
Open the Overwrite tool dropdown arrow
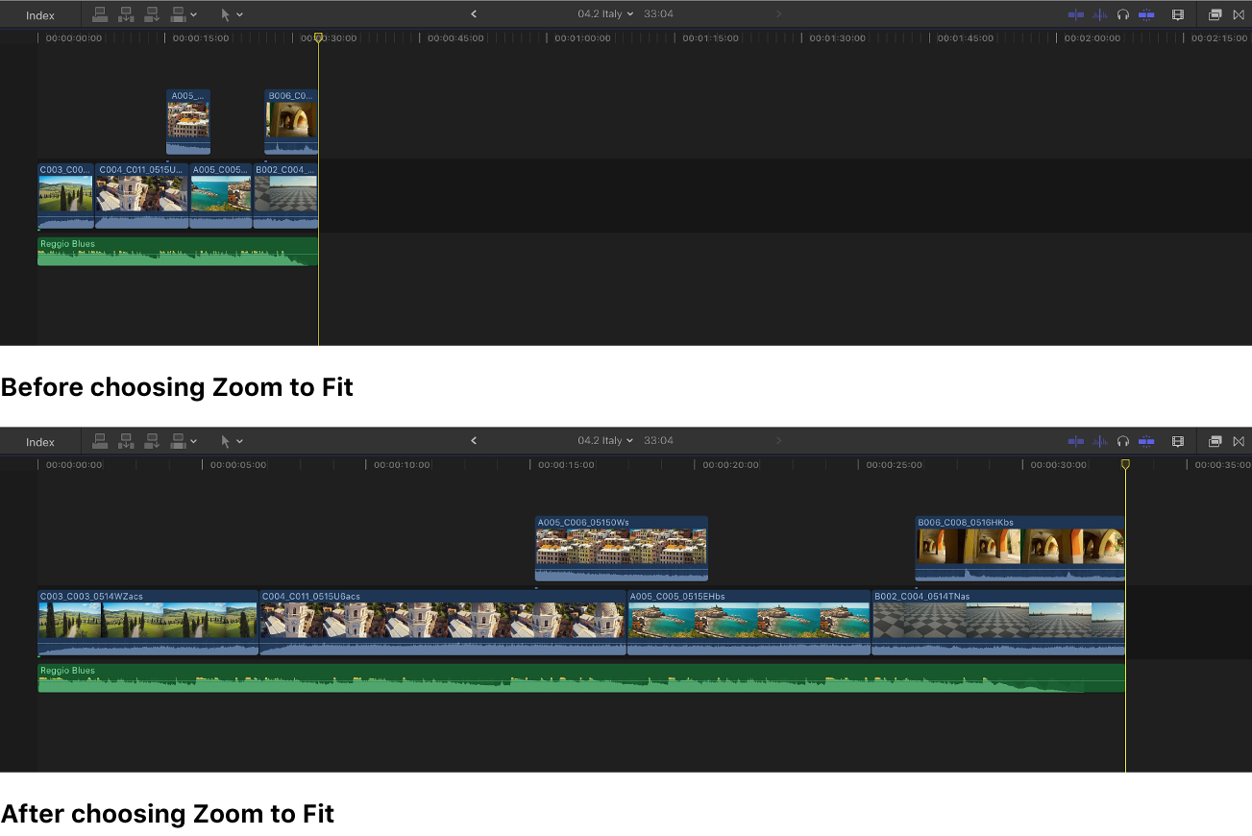[x=193, y=13]
